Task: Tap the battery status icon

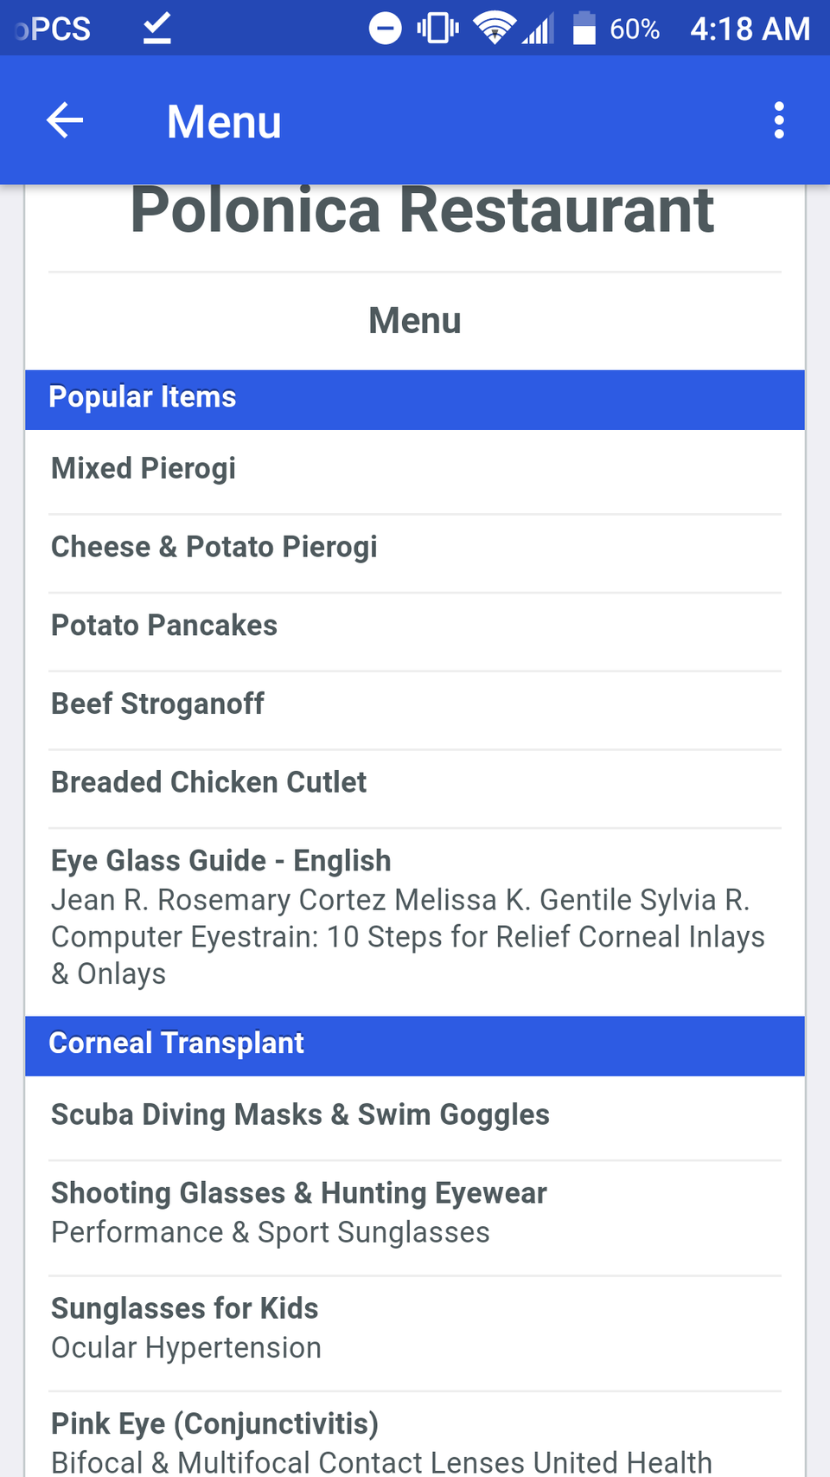Action: click(x=584, y=29)
